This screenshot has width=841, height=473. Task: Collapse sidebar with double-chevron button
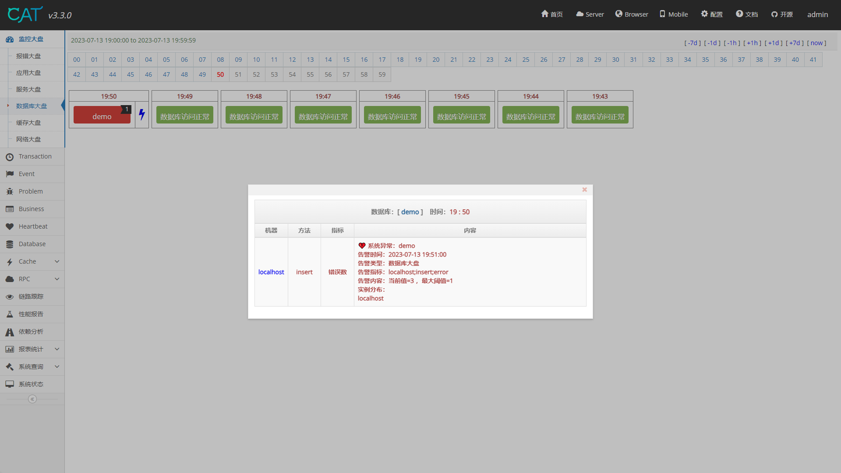pyautogui.click(x=32, y=399)
